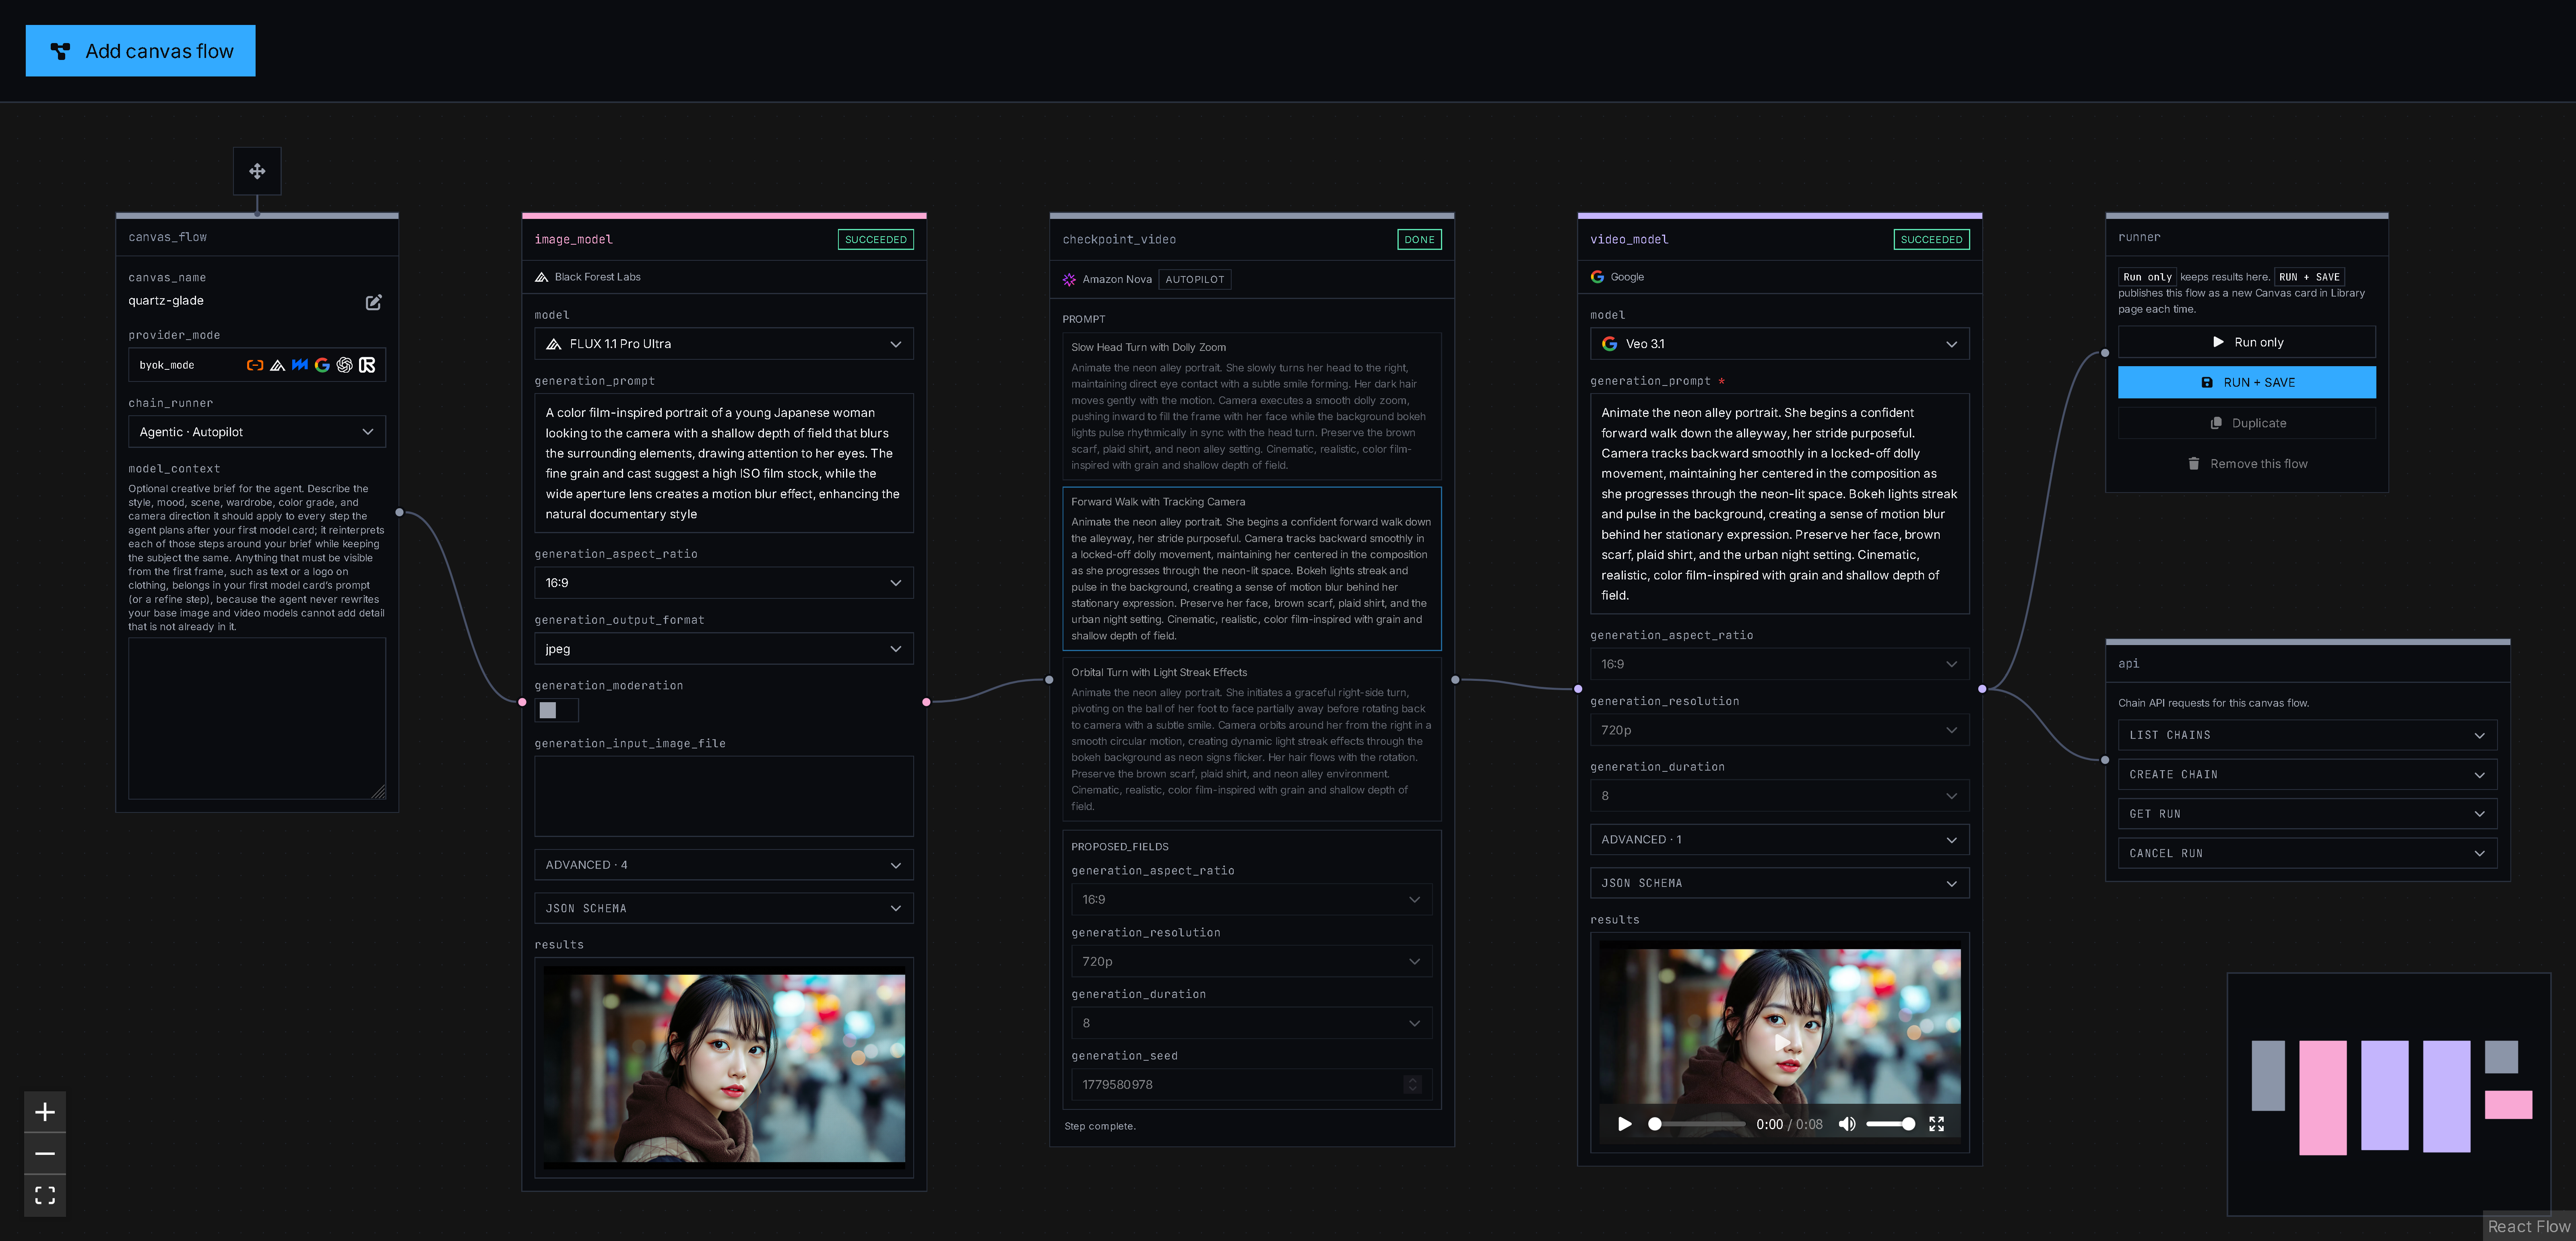This screenshot has height=1241, width=2576.
Task: Open the generation_output_format jpeg dropdown
Action: (x=724, y=649)
